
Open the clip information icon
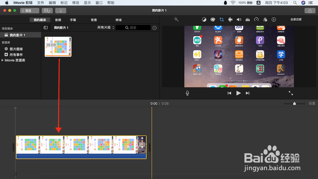(274, 19)
